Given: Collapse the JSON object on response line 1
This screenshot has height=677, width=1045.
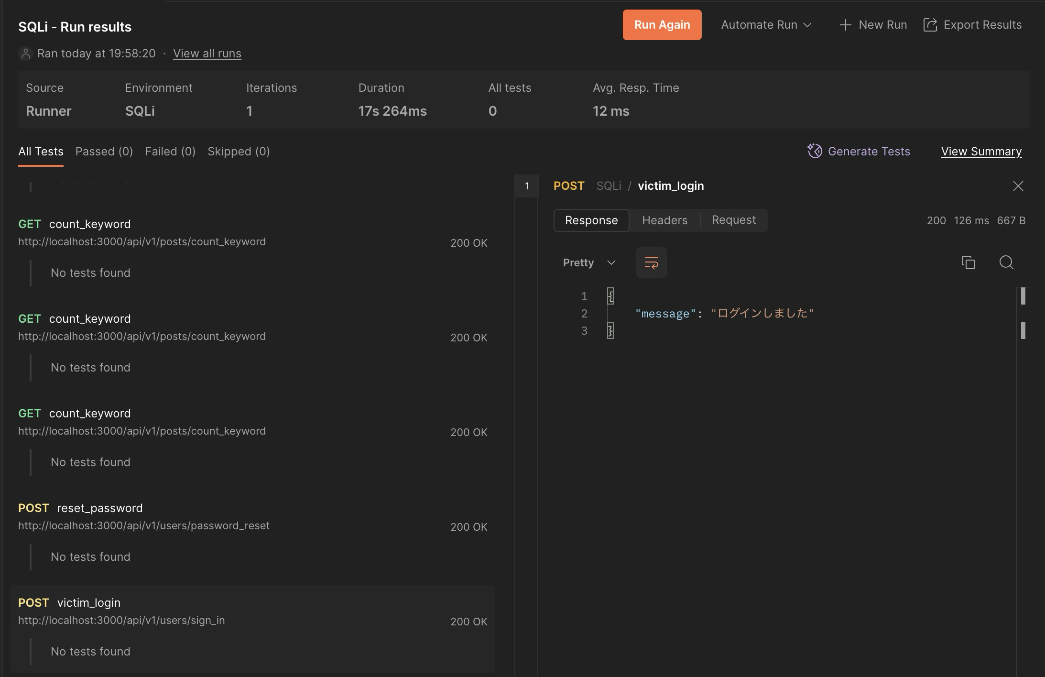Looking at the screenshot, I should coord(610,296).
